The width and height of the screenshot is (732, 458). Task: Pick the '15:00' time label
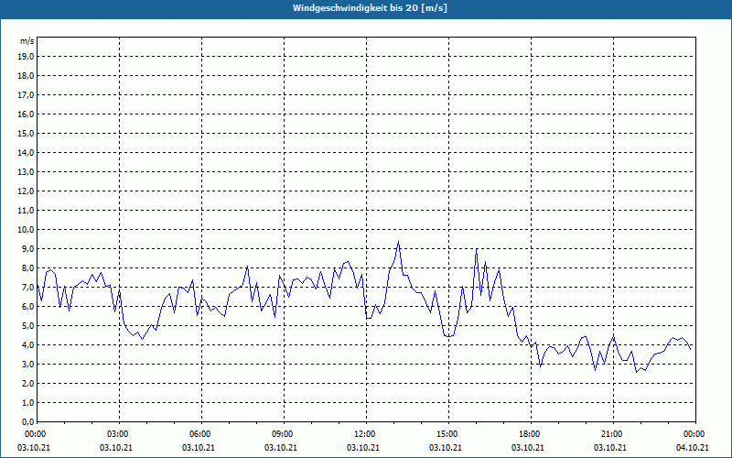447,434
